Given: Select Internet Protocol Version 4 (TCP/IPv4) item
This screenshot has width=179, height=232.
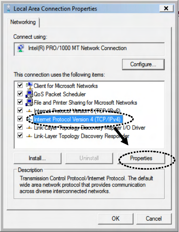Looking at the screenshot, I should 77,119.
